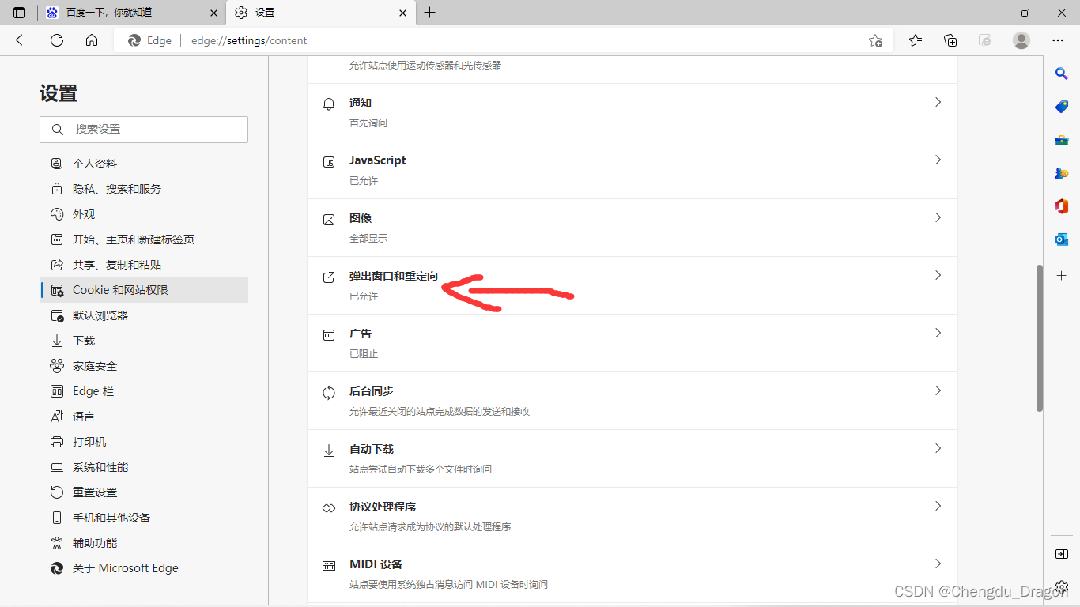Click the settings search input field

(x=143, y=129)
